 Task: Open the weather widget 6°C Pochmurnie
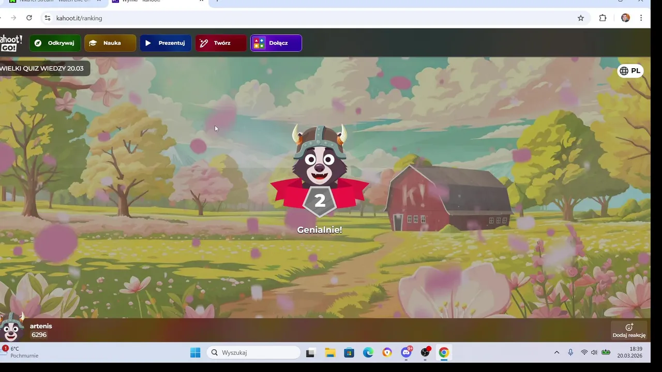coord(22,352)
